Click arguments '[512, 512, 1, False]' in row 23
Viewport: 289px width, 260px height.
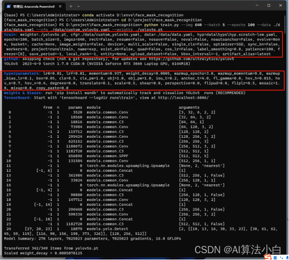[202, 224]
